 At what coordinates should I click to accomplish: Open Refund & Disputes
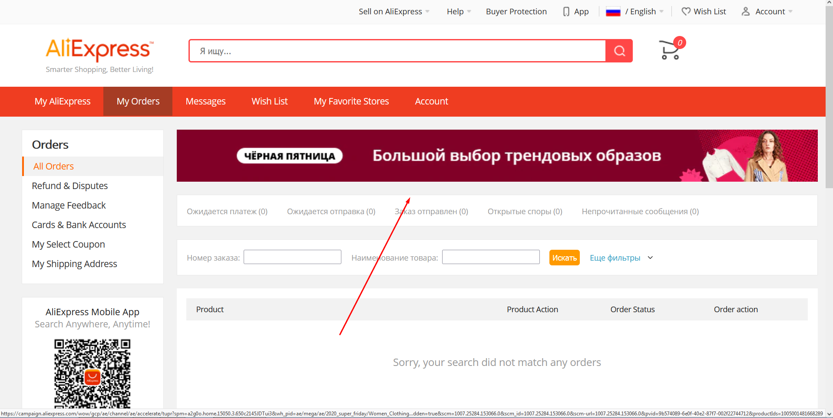click(x=69, y=186)
